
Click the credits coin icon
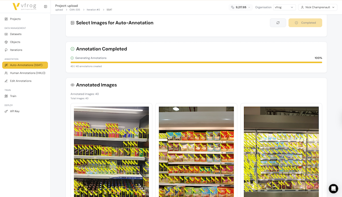click(x=233, y=7)
